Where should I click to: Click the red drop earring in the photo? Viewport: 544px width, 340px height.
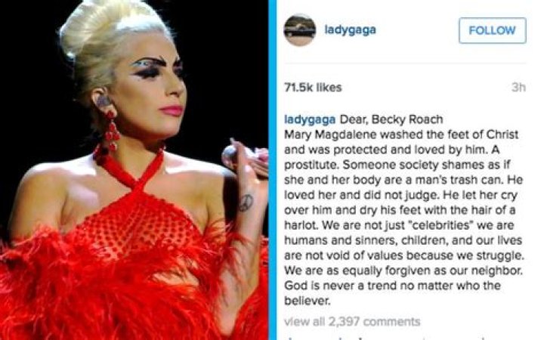click(110, 131)
